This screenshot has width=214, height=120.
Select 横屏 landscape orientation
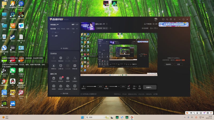[x=73, y=25]
